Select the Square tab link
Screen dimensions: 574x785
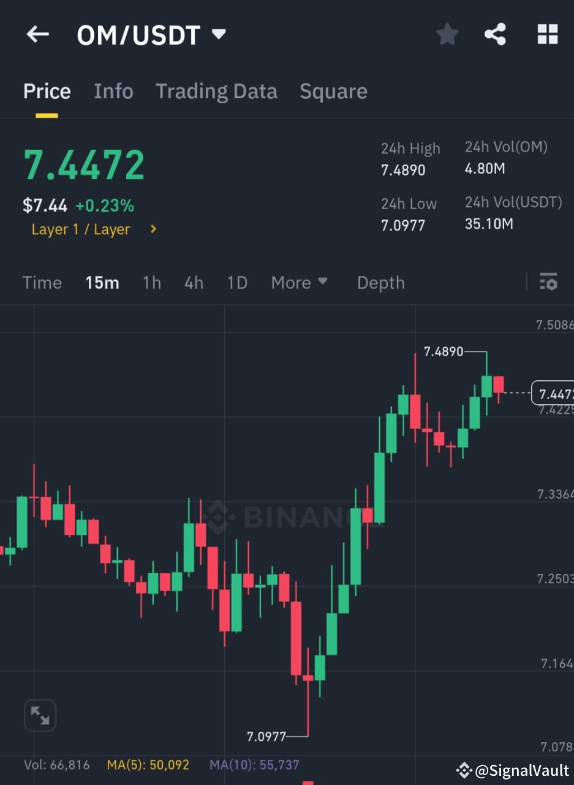[x=333, y=91]
